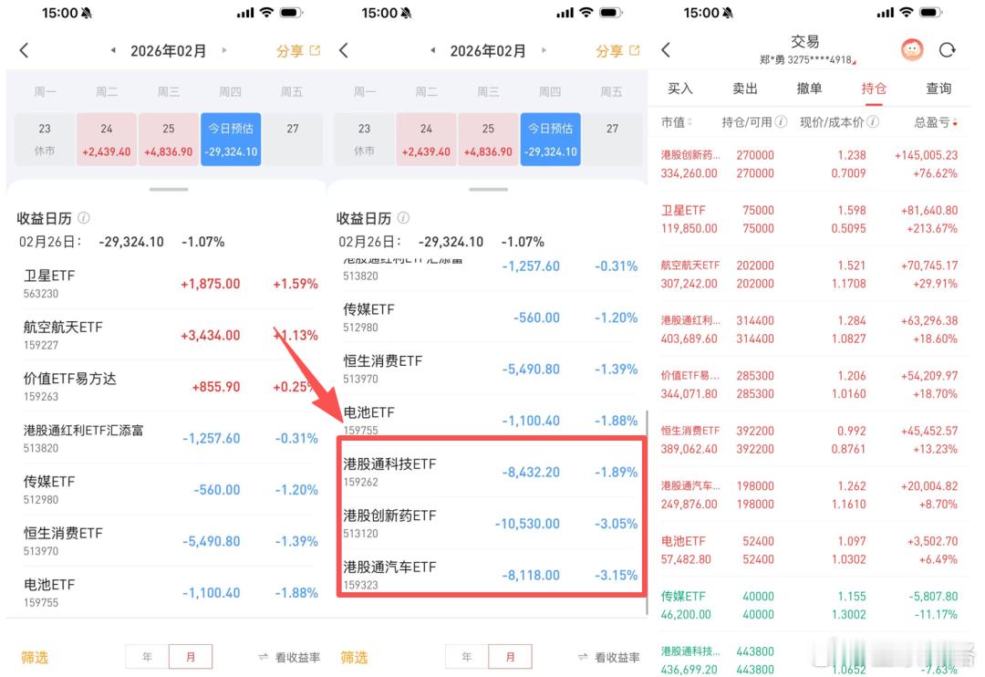Screen dimensions: 985x677
Task: Click the next-month arrow beside 2026年02月
Action: (x=225, y=51)
